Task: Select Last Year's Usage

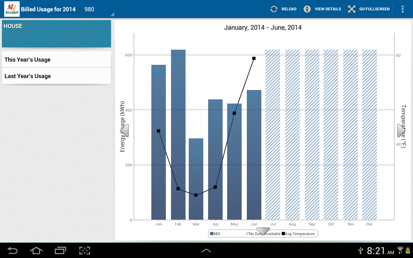Action: click(56, 76)
